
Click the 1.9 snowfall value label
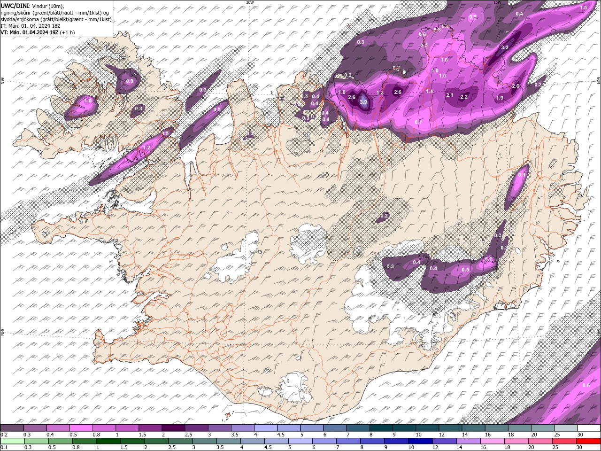(500, 98)
